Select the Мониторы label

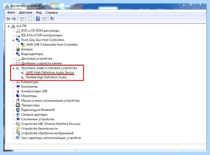pos(29,96)
